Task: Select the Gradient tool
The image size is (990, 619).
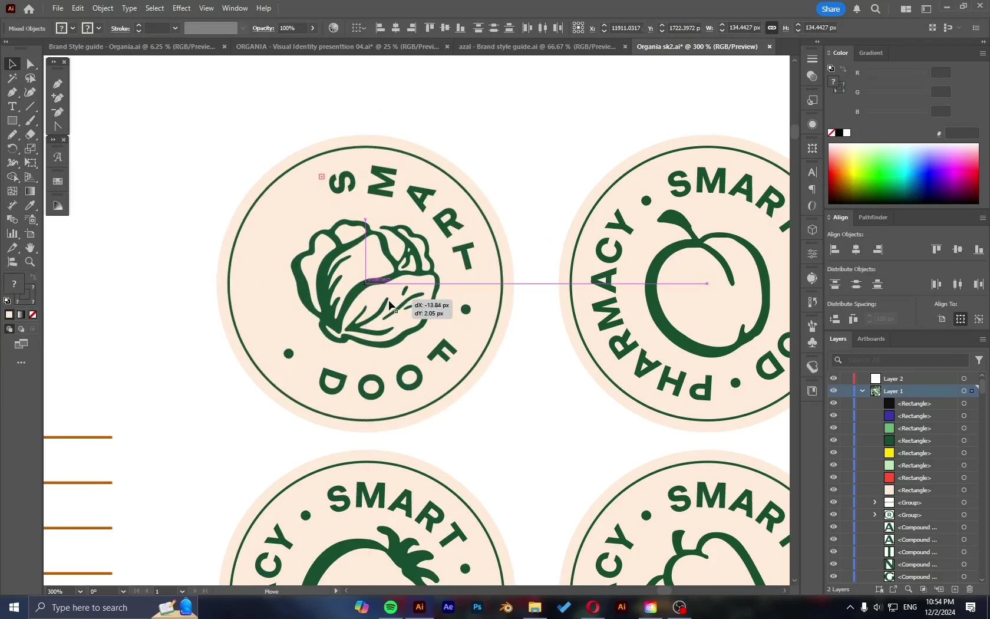Action: (x=31, y=191)
